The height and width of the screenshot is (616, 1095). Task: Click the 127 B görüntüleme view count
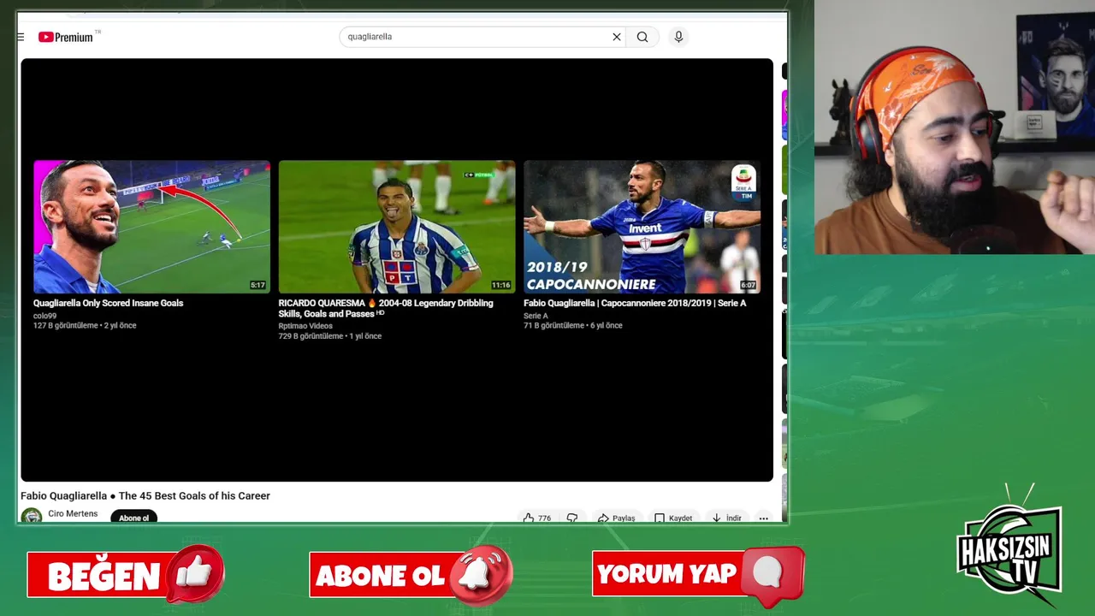(65, 326)
